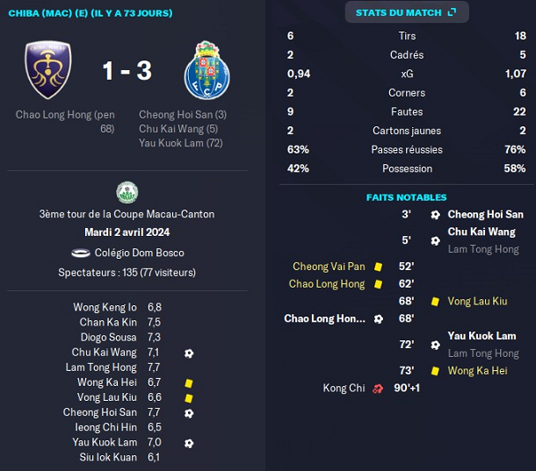Viewport: 536px width, 471px height.
Task: Open the expand icon beside Stats du match
Action: click(452, 12)
